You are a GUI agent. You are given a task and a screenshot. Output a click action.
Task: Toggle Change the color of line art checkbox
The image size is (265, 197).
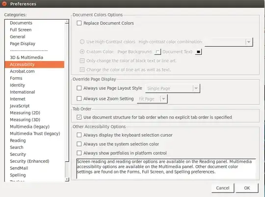coord(82,70)
